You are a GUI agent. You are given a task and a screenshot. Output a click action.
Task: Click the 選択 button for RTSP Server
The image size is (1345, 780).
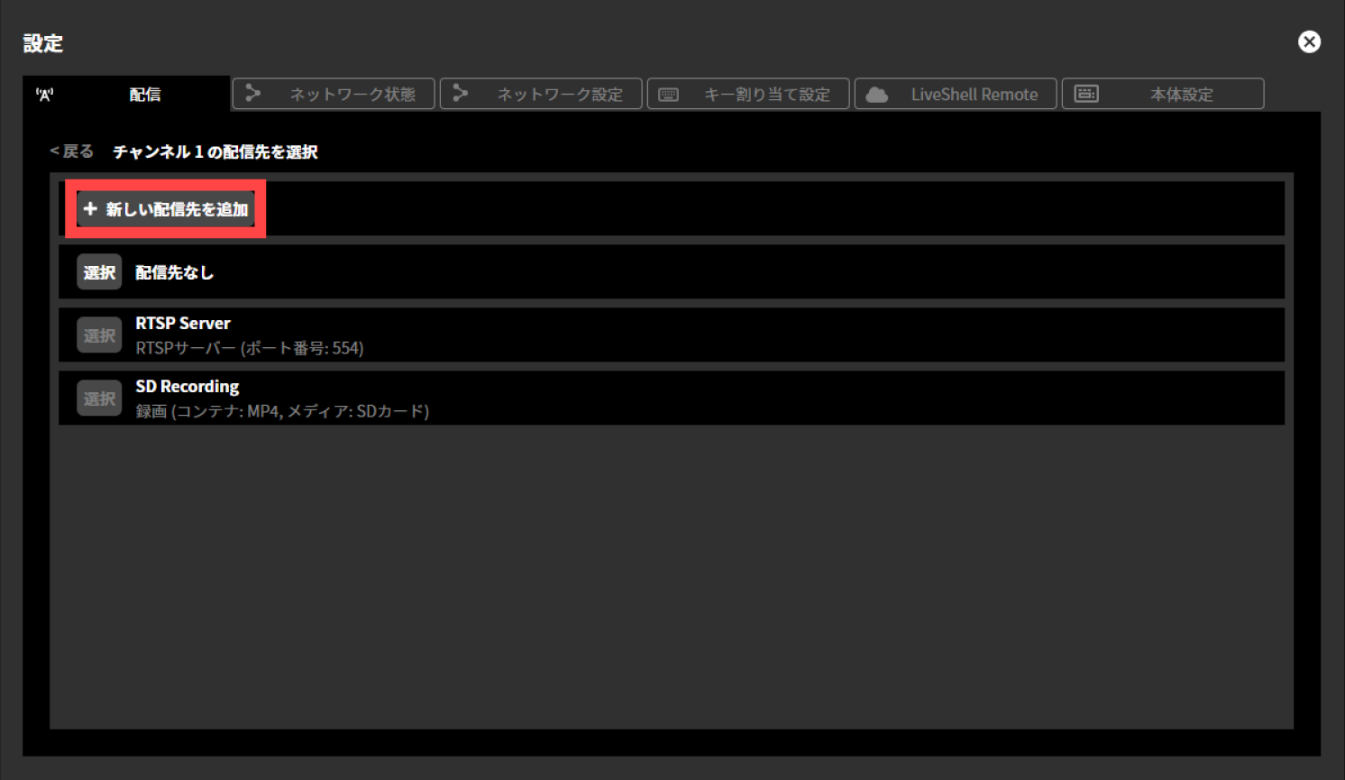[98, 334]
